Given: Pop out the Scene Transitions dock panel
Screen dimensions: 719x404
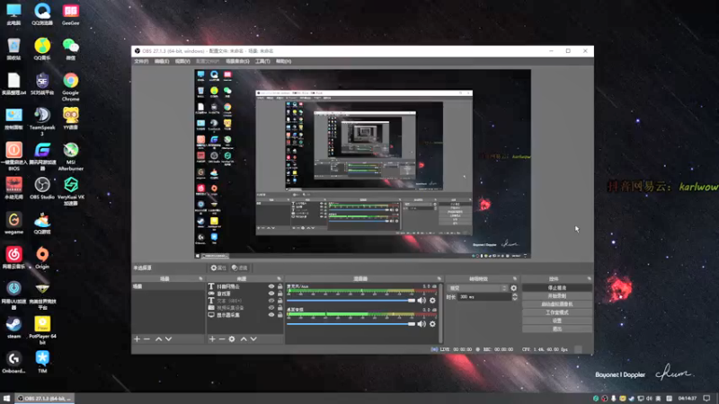Looking at the screenshot, I should pyautogui.click(x=514, y=278).
